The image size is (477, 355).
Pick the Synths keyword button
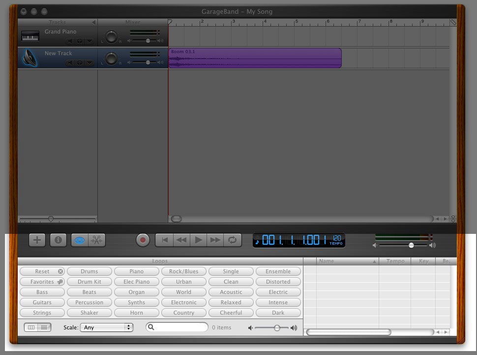(137, 302)
